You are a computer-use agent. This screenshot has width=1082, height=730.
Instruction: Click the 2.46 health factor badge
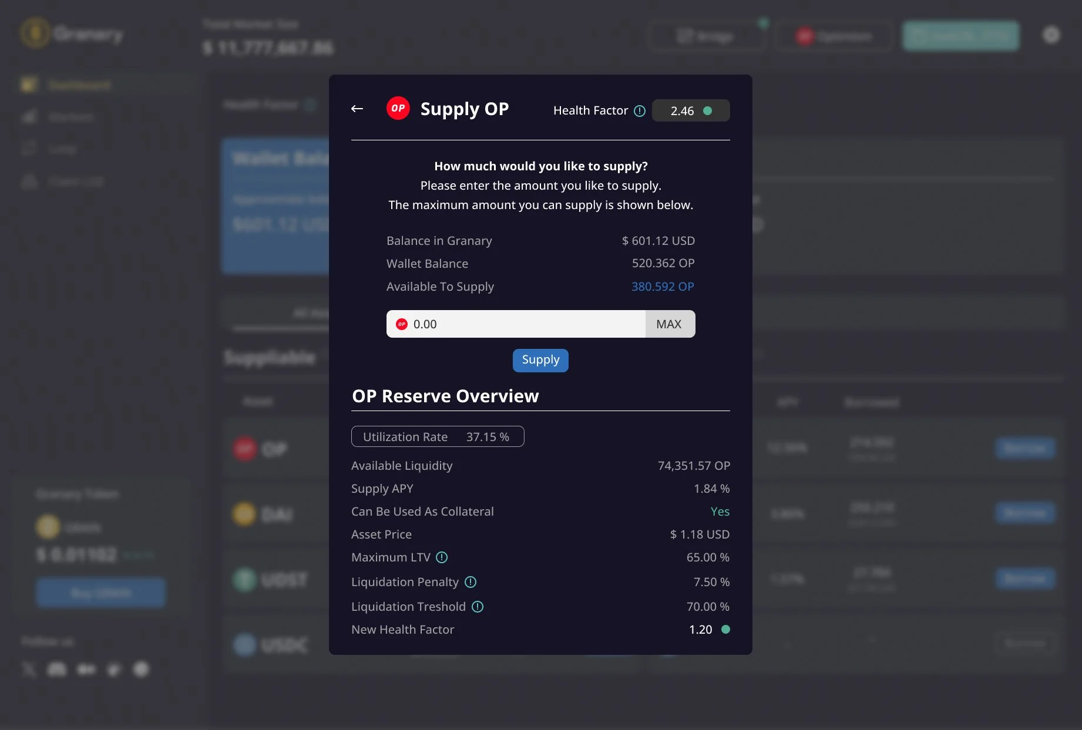(691, 110)
